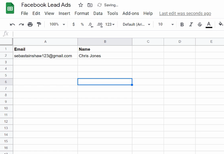The width and height of the screenshot is (224, 154).
Task: Toggle strikethrough formatting
Action: click(x=200, y=25)
